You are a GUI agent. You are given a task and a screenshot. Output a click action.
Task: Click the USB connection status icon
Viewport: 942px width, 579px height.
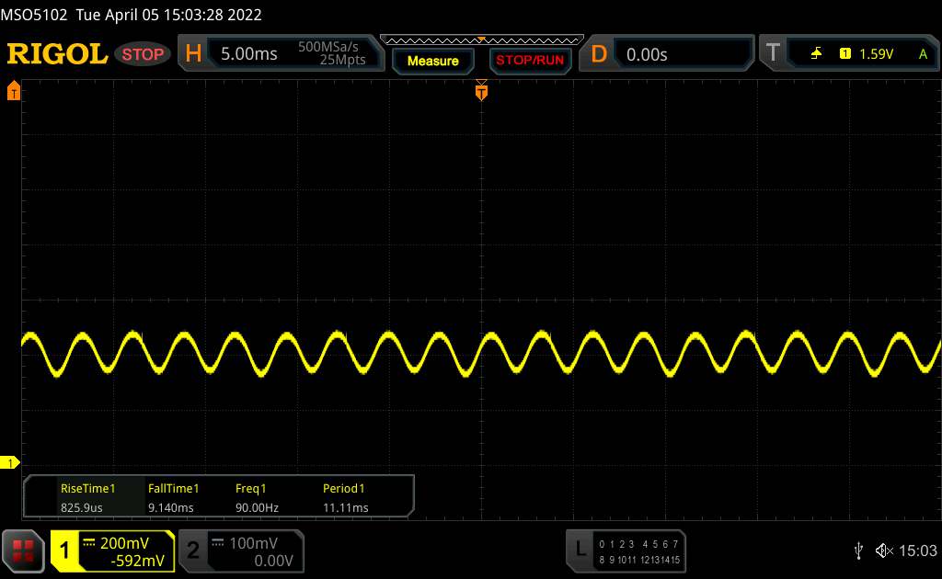(x=858, y=551)
